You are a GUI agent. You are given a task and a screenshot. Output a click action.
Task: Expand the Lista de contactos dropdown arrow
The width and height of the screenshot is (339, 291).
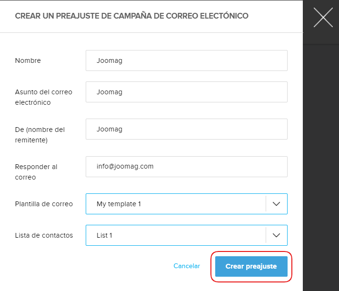(277, 235)
